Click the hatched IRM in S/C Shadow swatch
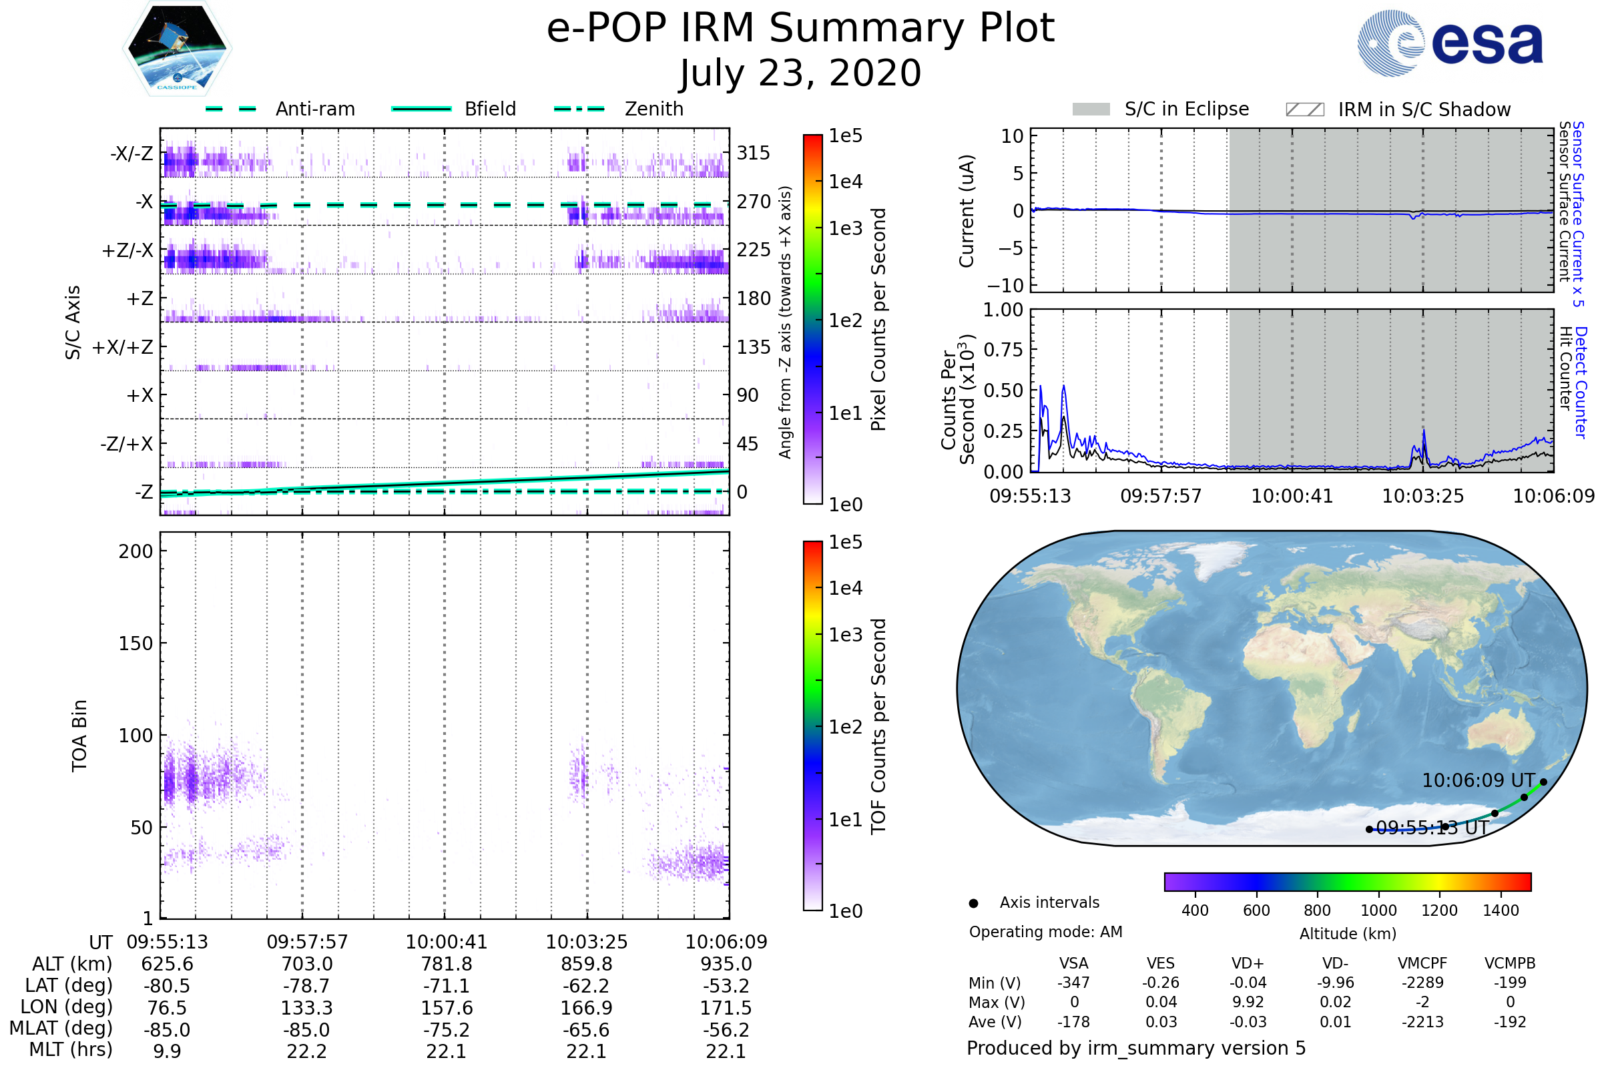The image size is (1602, 1068). tap(1304, 109)
